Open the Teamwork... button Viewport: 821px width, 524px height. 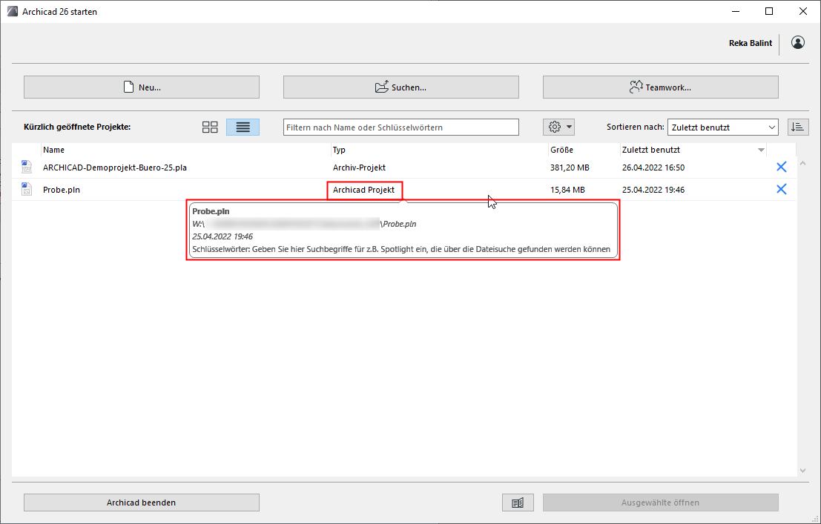click(x=660, y=87)
